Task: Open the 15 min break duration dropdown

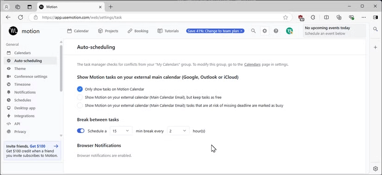Action: [121, 131]
